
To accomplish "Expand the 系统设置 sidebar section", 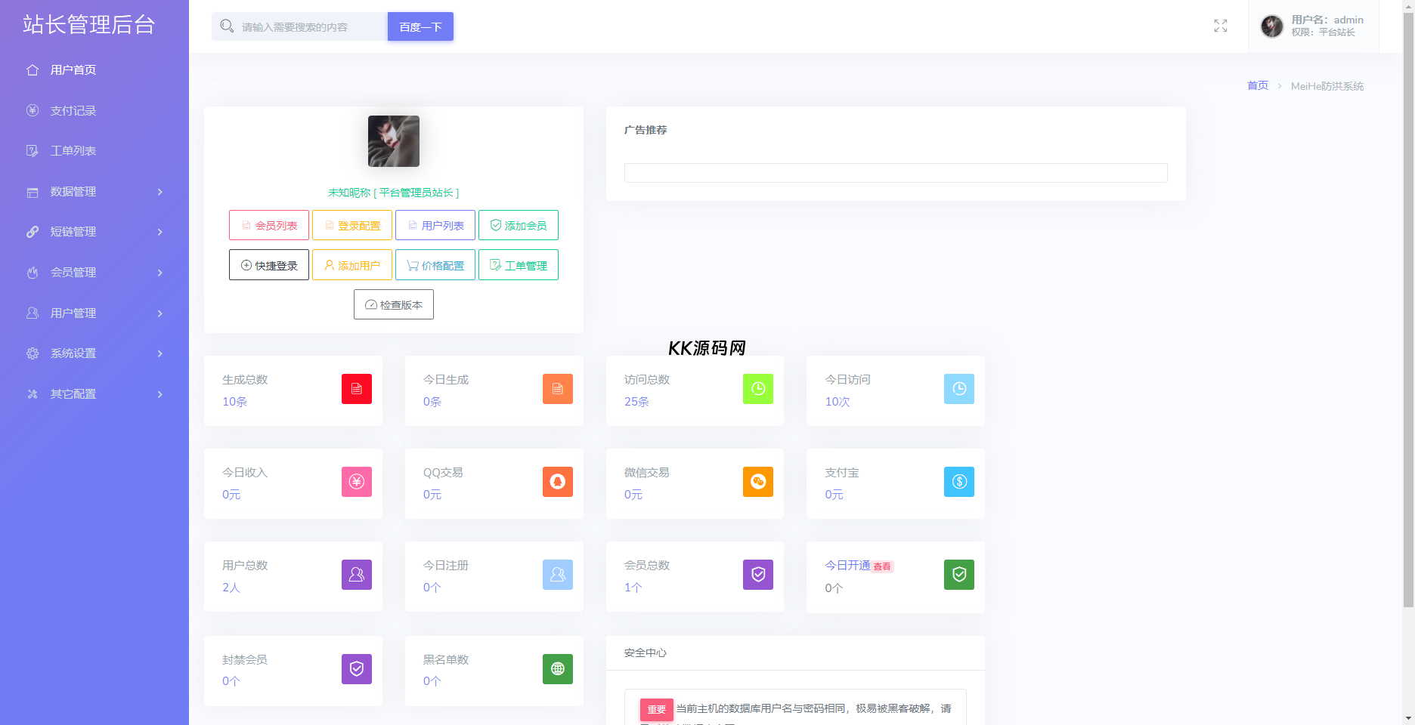I will coord(94,353).
